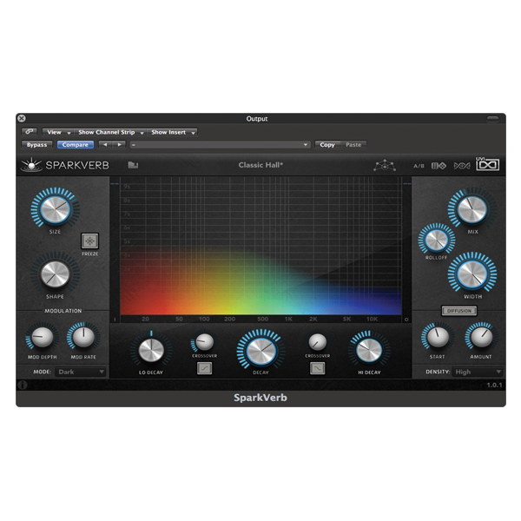Click the high crossover shelf curve icon
The height and width of the screenshot is (521, 521).
coord(317,367)
